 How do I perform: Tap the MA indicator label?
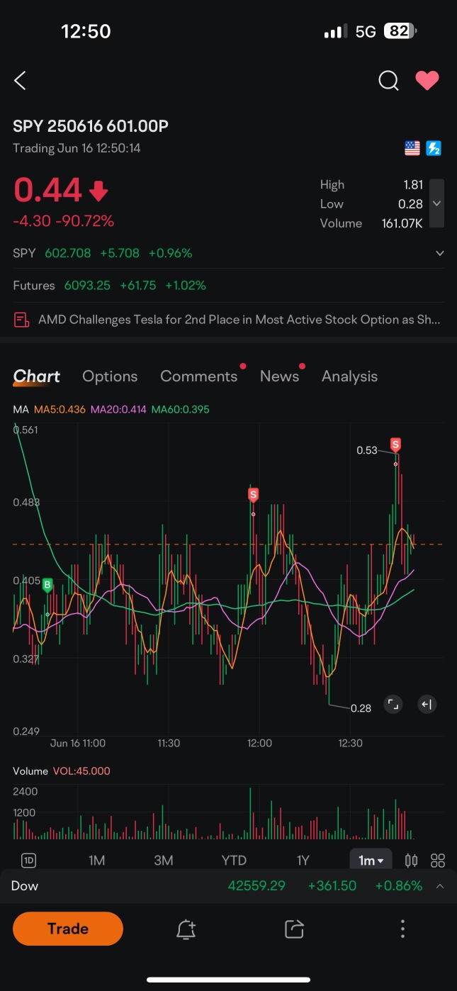coord(21,409)
